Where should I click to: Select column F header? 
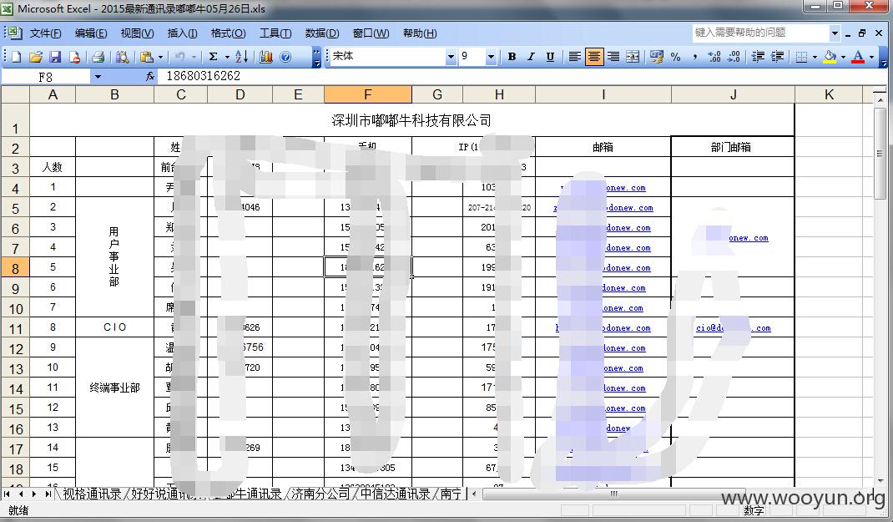pyautogui.click(x=368, y=94)
